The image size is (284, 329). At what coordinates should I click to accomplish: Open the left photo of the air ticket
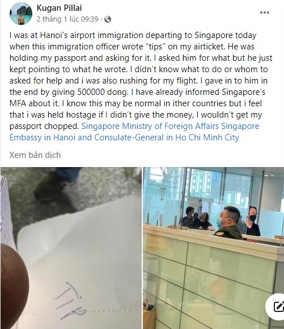tap(71, 248)
